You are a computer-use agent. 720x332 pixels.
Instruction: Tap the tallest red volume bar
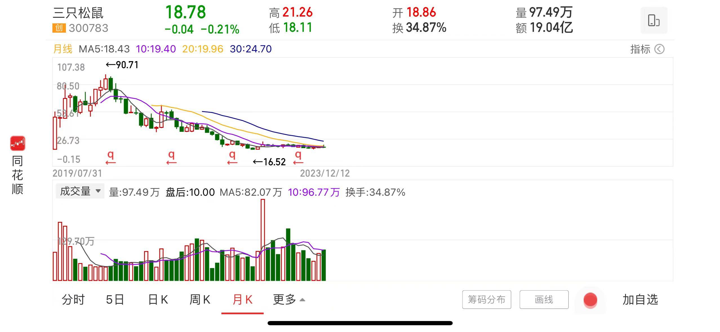point(263,240)
